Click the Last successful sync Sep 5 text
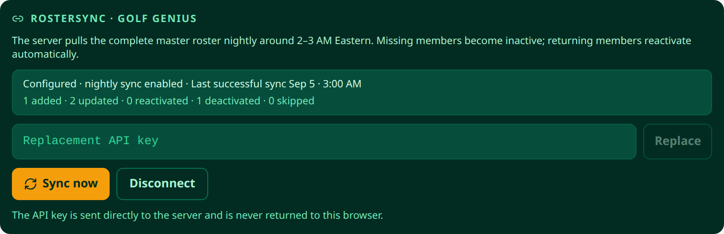Image resolution: width=724 pixels, height=234 pixels. 253,84
